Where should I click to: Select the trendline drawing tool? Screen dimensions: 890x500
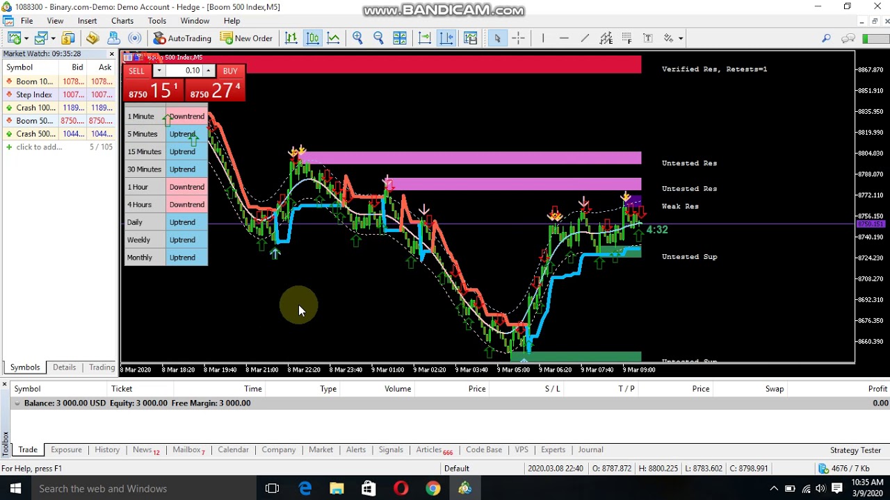click(585, 38)
